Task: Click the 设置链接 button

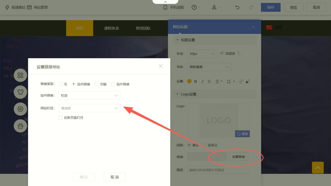Action: point(239,157)
